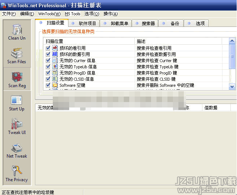Click the 无效的 ProgID 信息 row icon
The height and width of the screenshot is (195, 237).
pos(55,73)
